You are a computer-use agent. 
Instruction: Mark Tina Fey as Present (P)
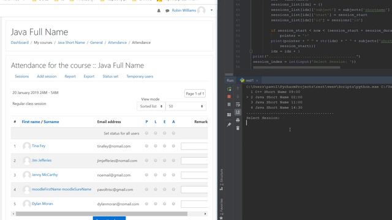coord(146,146)
